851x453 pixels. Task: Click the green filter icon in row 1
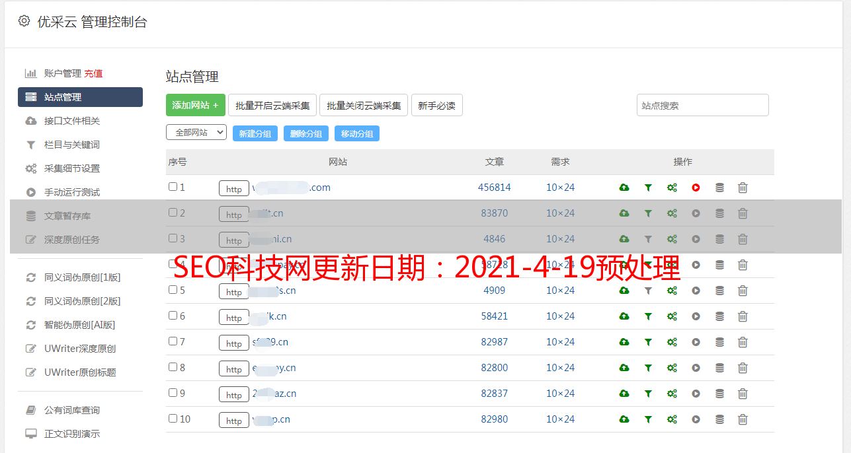(648, 188)
